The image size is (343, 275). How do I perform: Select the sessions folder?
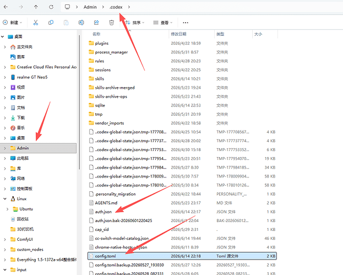click(103, 70)
